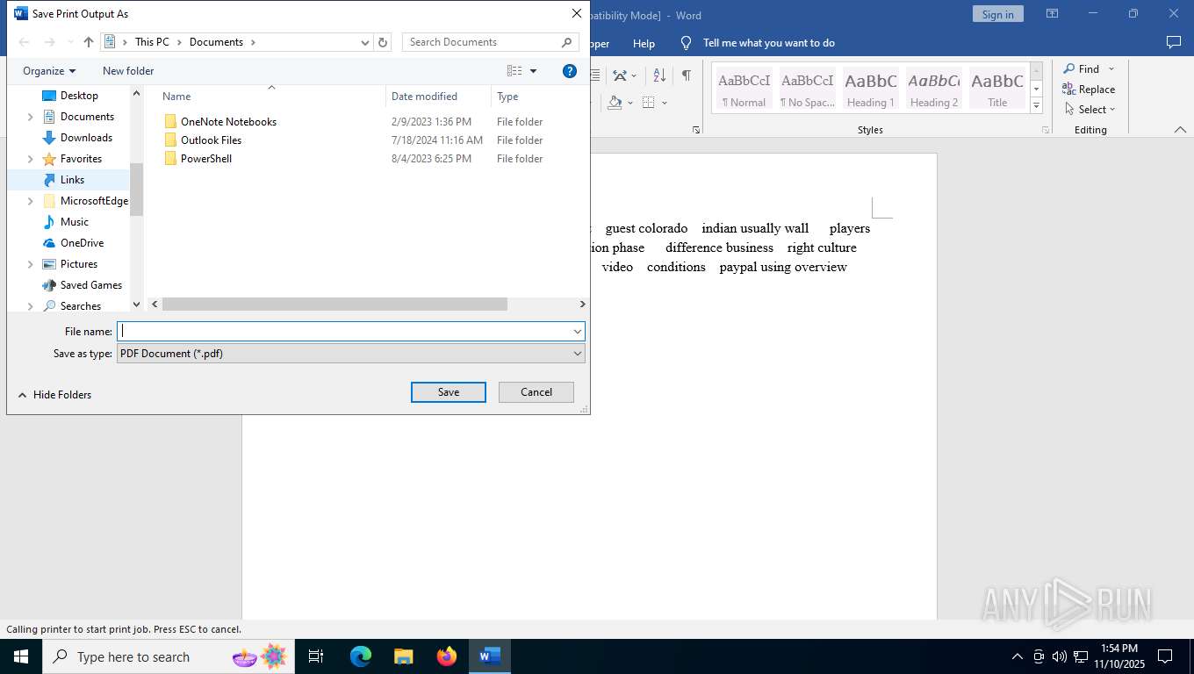The image size is (1194, 674).
Task: Select the OneNote Notebooks folder
Action: (x=228, y=122)
